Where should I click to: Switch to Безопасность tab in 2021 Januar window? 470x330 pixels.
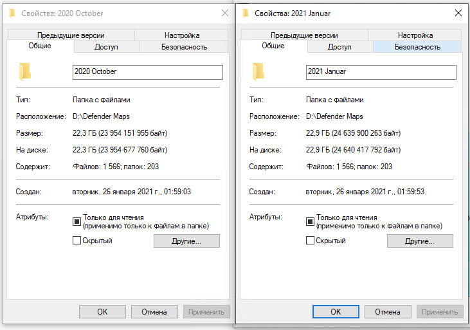417,47
